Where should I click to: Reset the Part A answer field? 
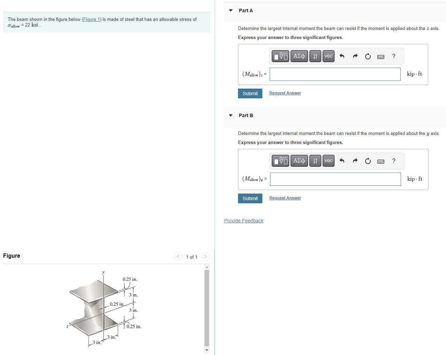[x=368, y=56]
